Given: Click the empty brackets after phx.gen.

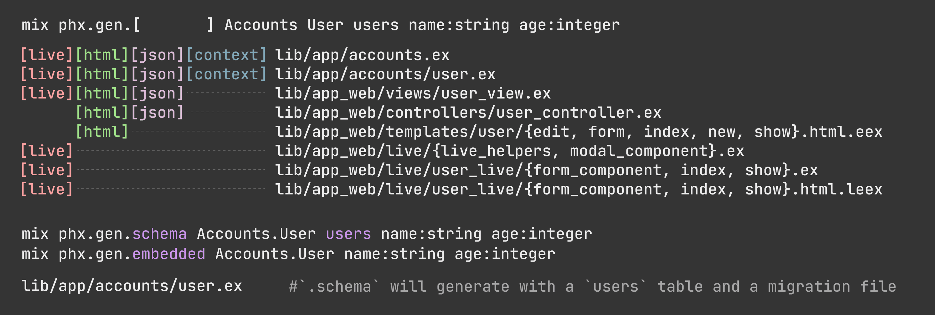Looking at the screenshot, I should (173, 25).
